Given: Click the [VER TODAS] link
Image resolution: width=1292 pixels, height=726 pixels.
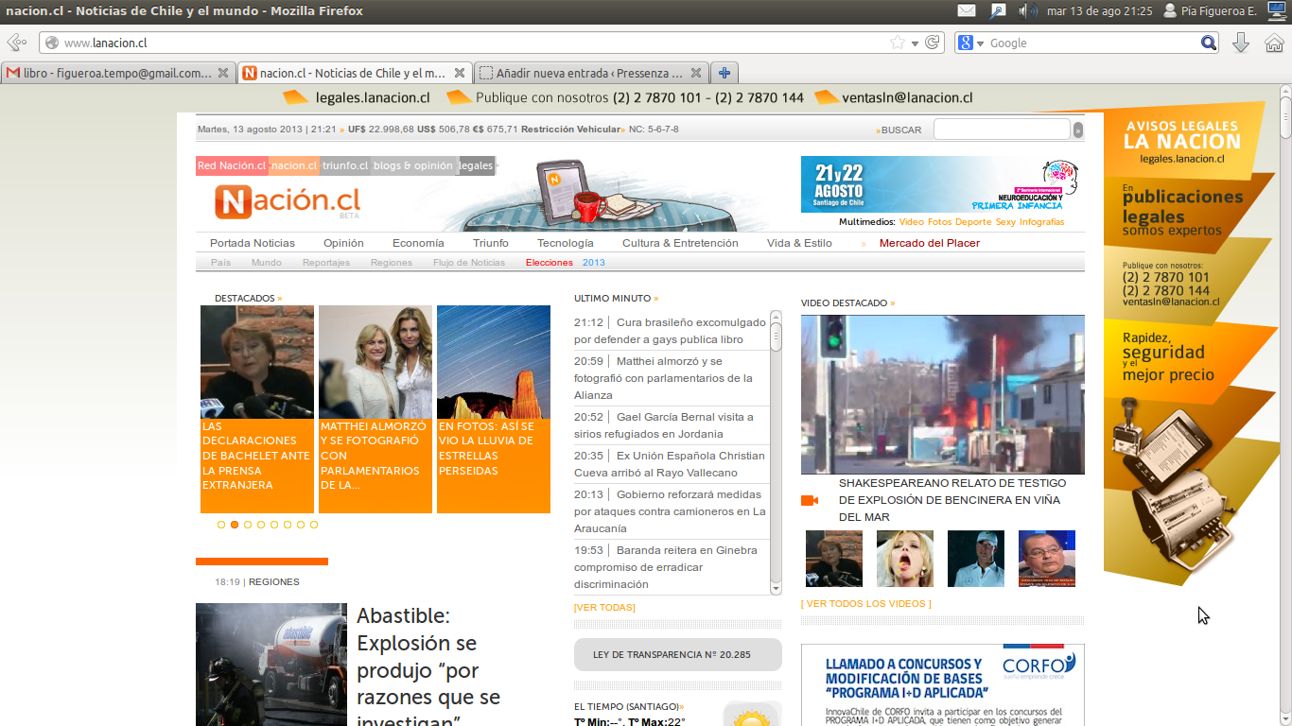Looking at the screenshot, I should point(604,607).
